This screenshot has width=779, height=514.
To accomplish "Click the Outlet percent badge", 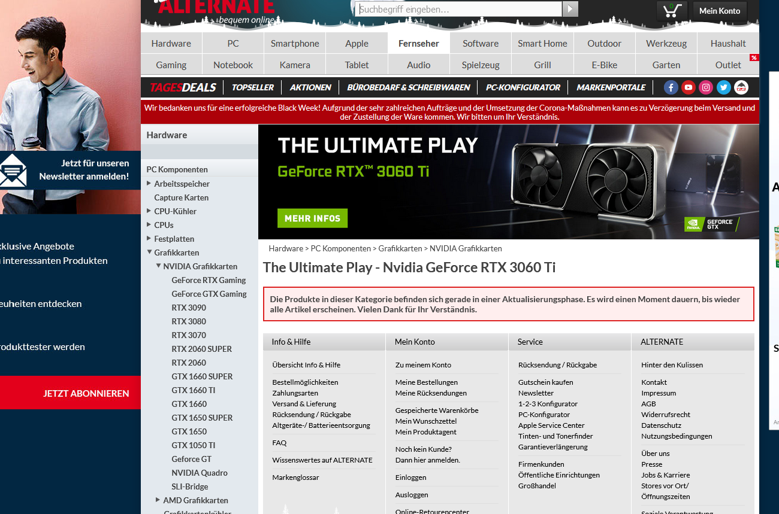I will (754, 57).
